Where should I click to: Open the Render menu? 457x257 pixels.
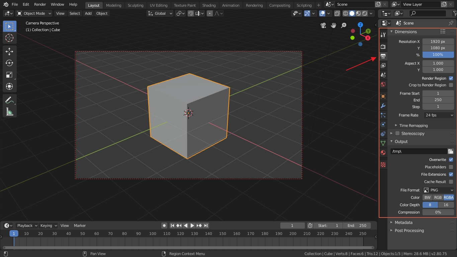(40, 4)
